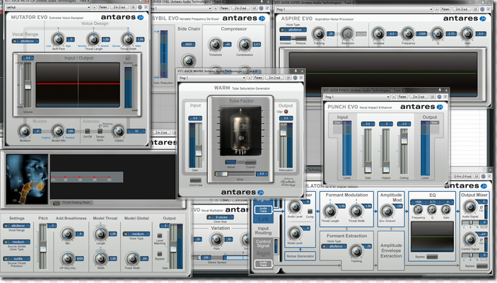The image size is (497, 283).
Task: Click the Threshold knob in Sybil Compressor
Action: [215, 45]
